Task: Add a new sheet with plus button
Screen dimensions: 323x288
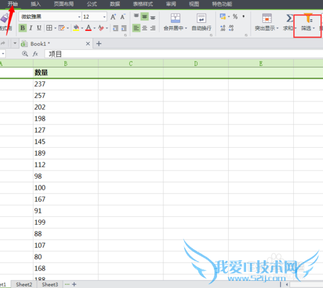Action: (x=74, y=284)
